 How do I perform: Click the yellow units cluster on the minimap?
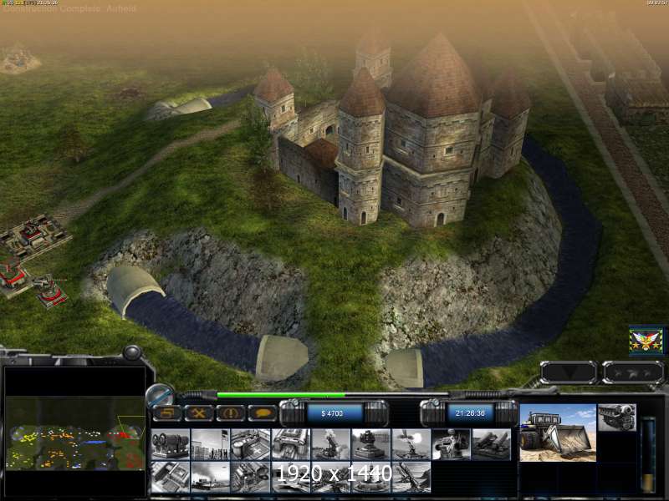(31, 435)
